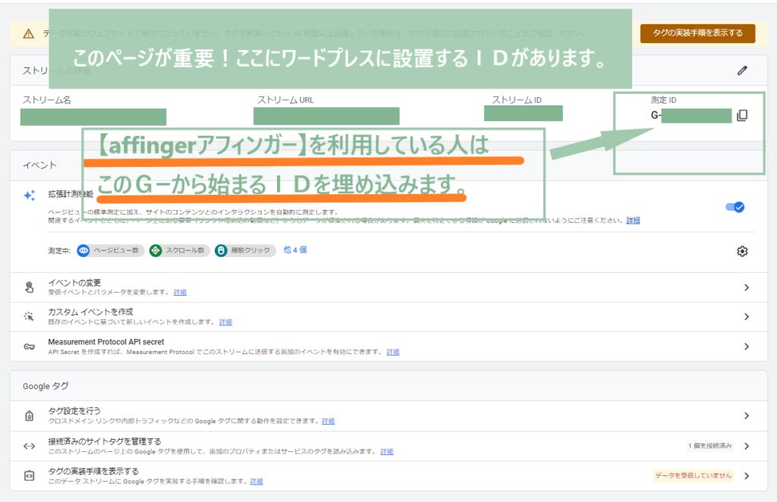Turn off the enhanced measurement toggle switch
The image size is (777, 502).
click(735, 207)
